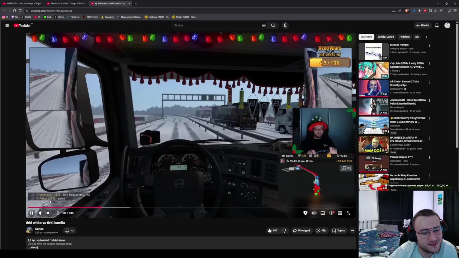Toggle subtitles captions button
The width and height of the screenshot is (459, 258).
click(323, 213)
